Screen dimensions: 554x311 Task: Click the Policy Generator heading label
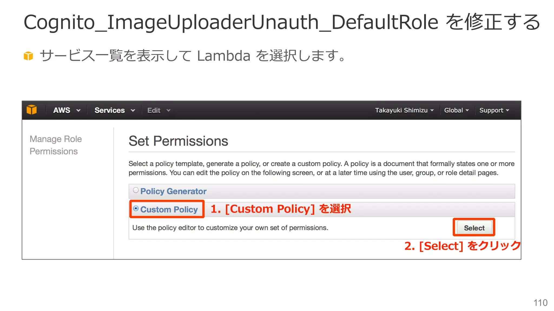[173, 191]
